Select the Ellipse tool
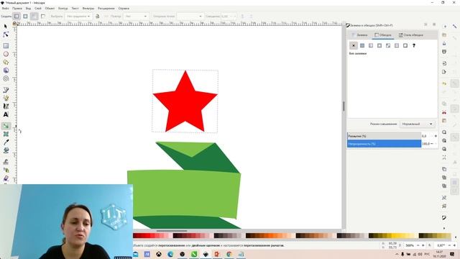The height and width of the screenshot is (259, 460). (x=6, y=54)
